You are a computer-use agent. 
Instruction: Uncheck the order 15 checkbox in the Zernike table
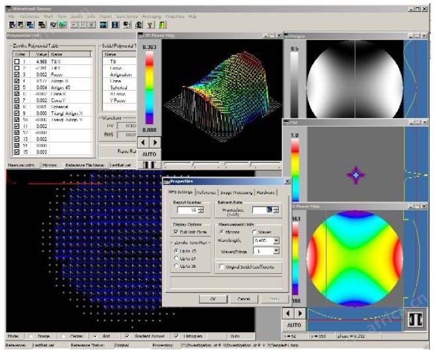17,152
